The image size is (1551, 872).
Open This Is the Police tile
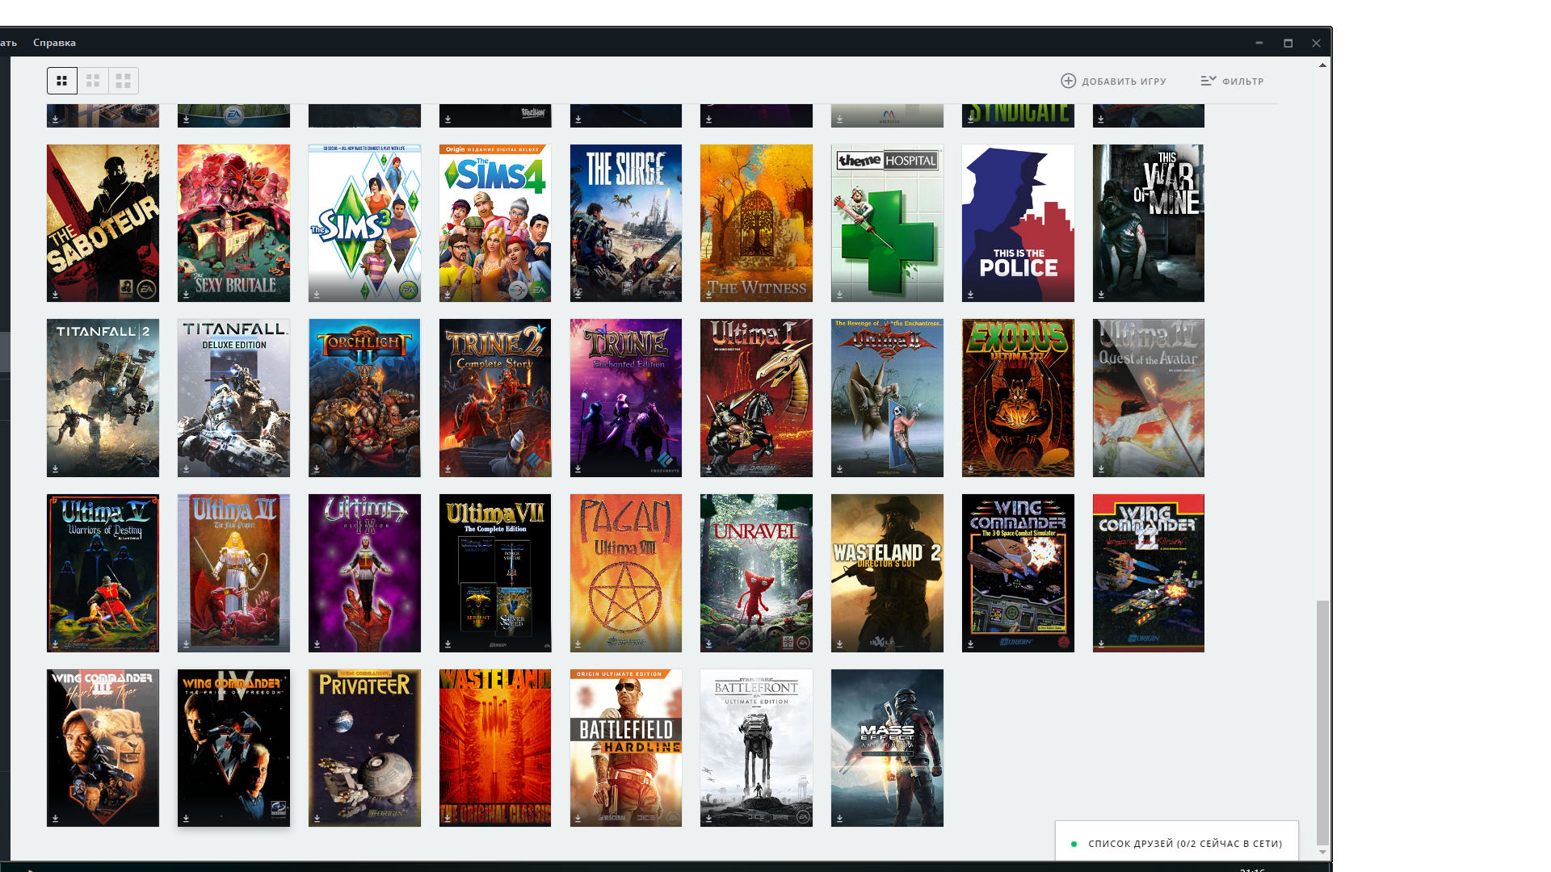[x=1018, y=223]
